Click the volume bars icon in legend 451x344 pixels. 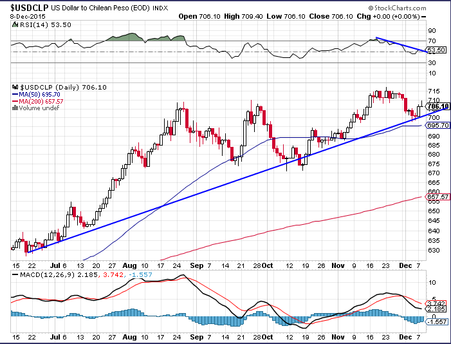pyautogui.click(x=15, y=108)
